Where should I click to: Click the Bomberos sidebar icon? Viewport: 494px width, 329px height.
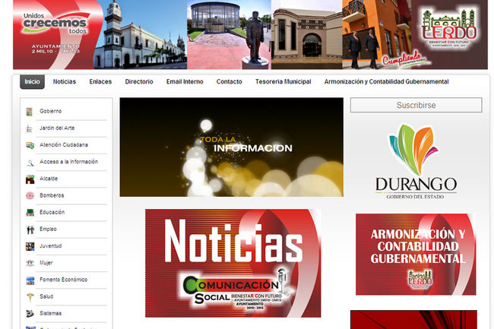coord(30,196)
